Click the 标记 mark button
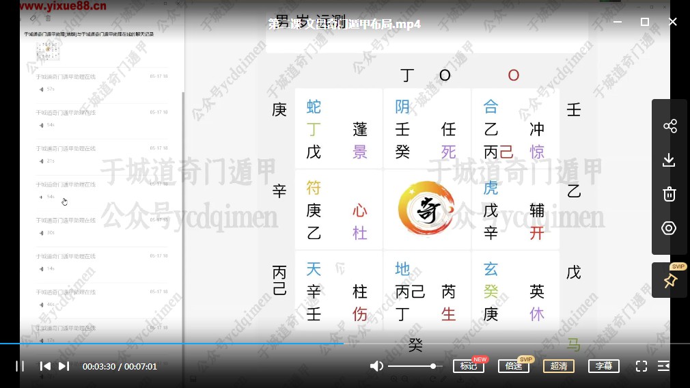Viewport: 690px width, 388px height. coord(468,366)
